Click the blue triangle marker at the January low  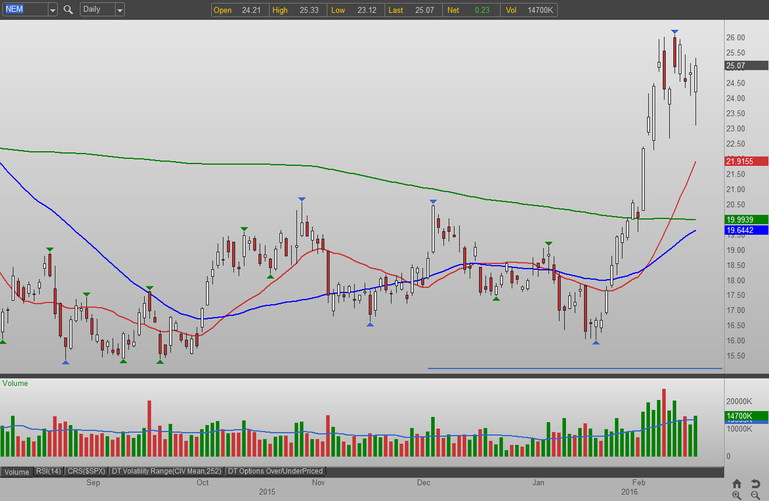[x=596, y=342]
